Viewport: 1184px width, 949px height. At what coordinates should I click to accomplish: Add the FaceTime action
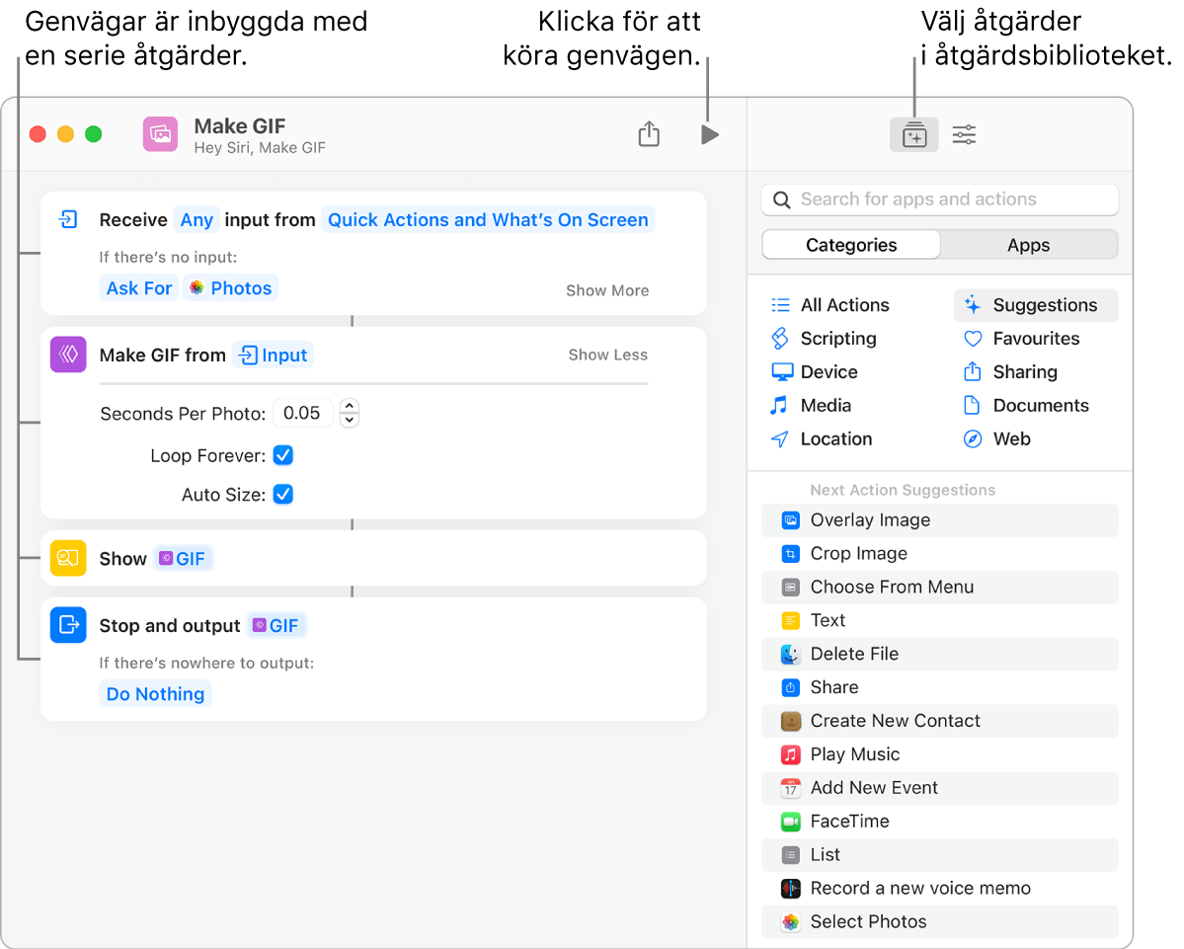[x=939, y=822]
